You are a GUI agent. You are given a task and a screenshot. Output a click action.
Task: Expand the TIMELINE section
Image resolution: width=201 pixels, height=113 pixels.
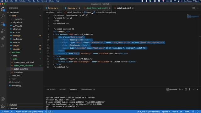pyautogui.click(x=13, y=108)
